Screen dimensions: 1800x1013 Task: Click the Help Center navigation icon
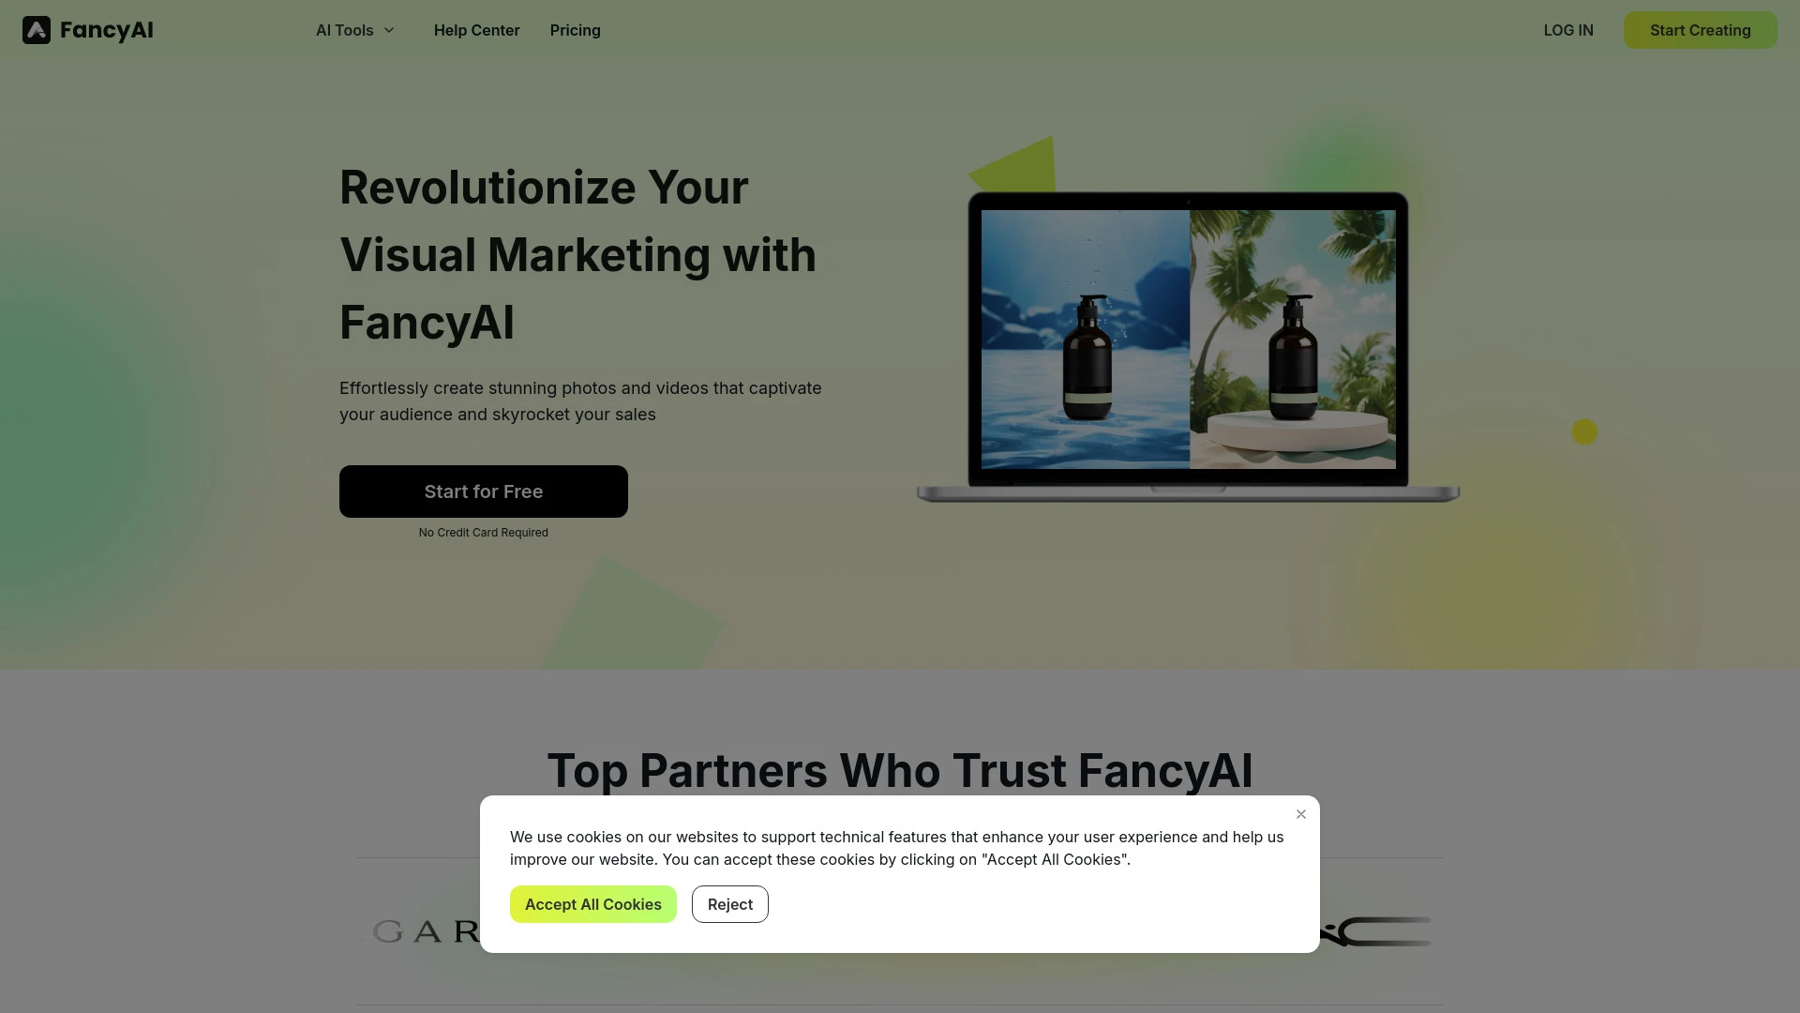(476, 30)
